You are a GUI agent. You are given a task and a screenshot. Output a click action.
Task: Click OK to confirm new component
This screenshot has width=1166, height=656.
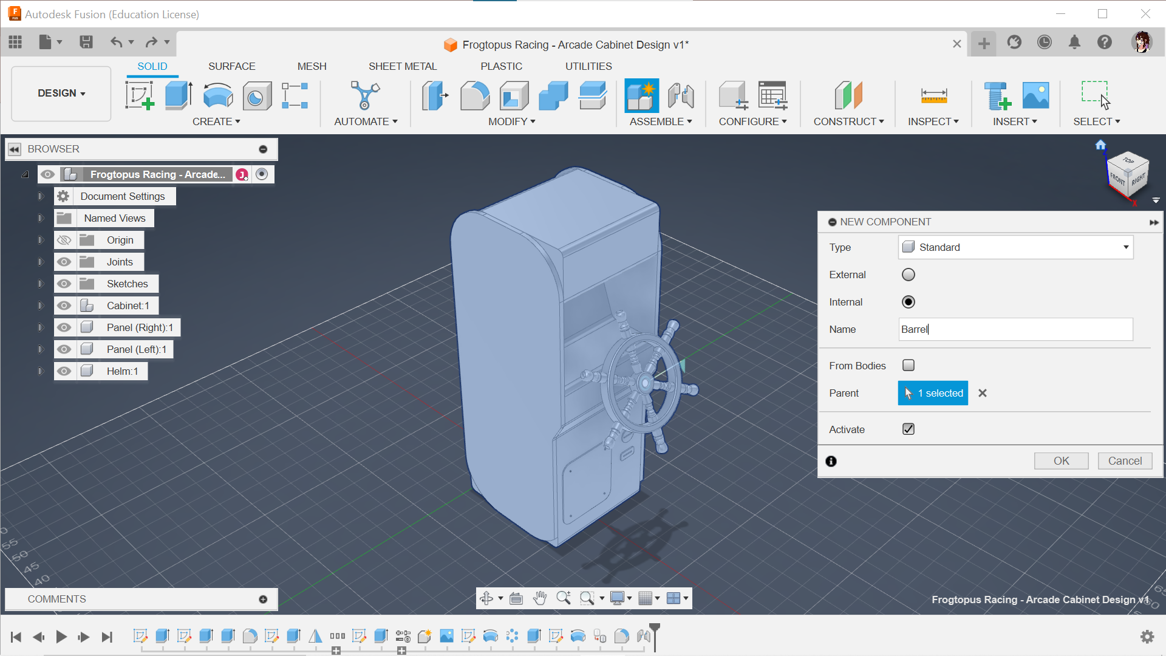click(1062, 460)
